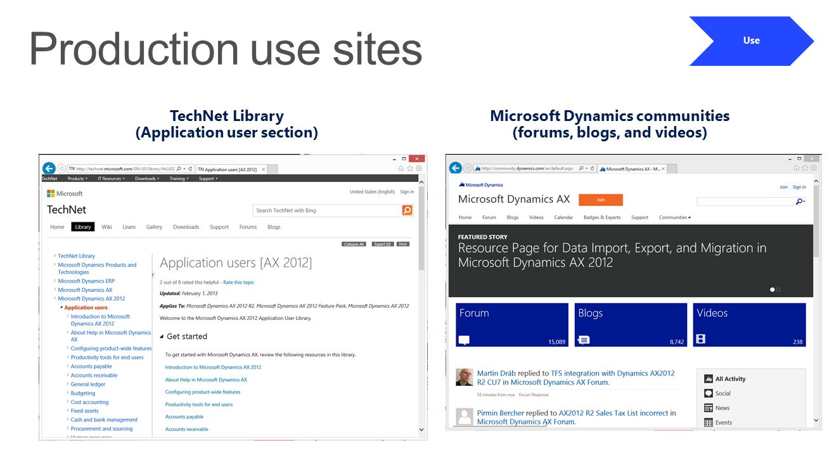Open the Library tab on TechNet
The image size is (827, 465).
[83, 227]
